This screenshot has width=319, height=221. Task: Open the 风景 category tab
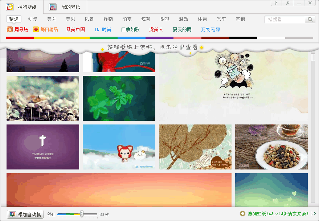click(x=89, y=19)
